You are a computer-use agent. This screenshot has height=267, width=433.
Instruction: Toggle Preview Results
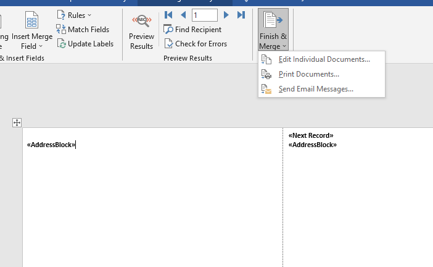[141, 32]
